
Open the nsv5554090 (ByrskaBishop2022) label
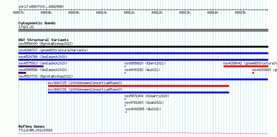pos(46,44)
